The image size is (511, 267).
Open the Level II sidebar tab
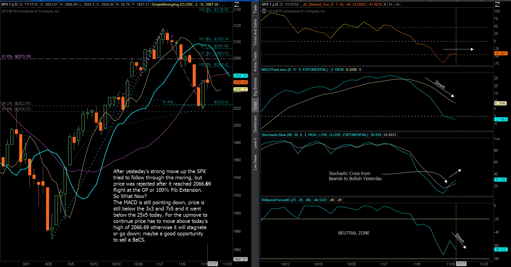[255, 143]
